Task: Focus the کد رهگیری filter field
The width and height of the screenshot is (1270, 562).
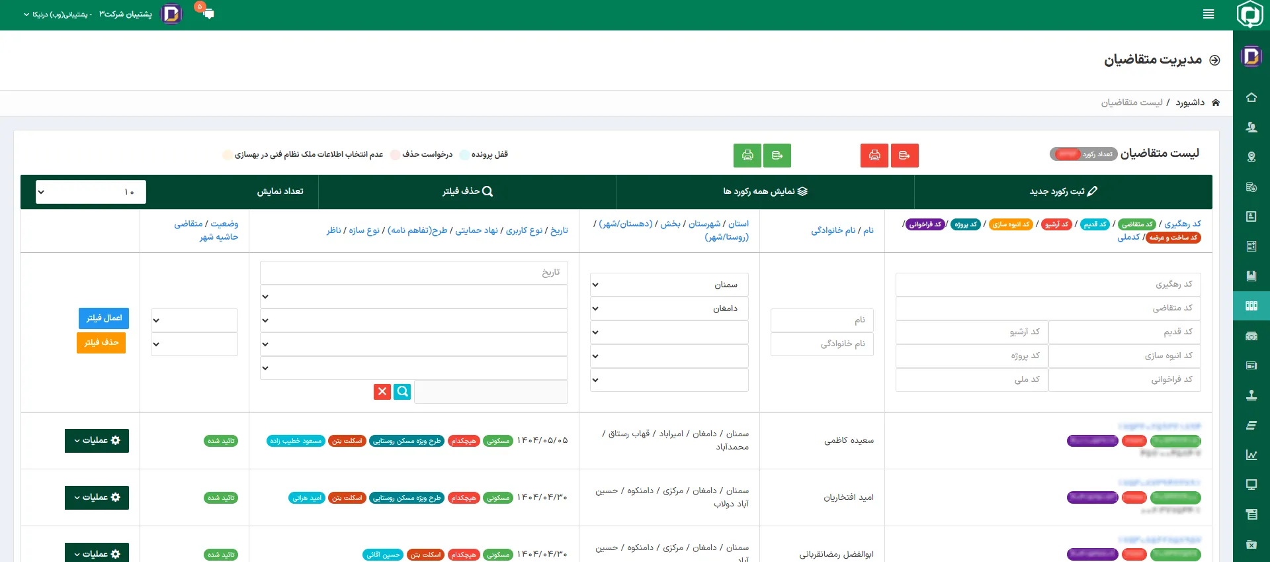Action: (1048, 285)
